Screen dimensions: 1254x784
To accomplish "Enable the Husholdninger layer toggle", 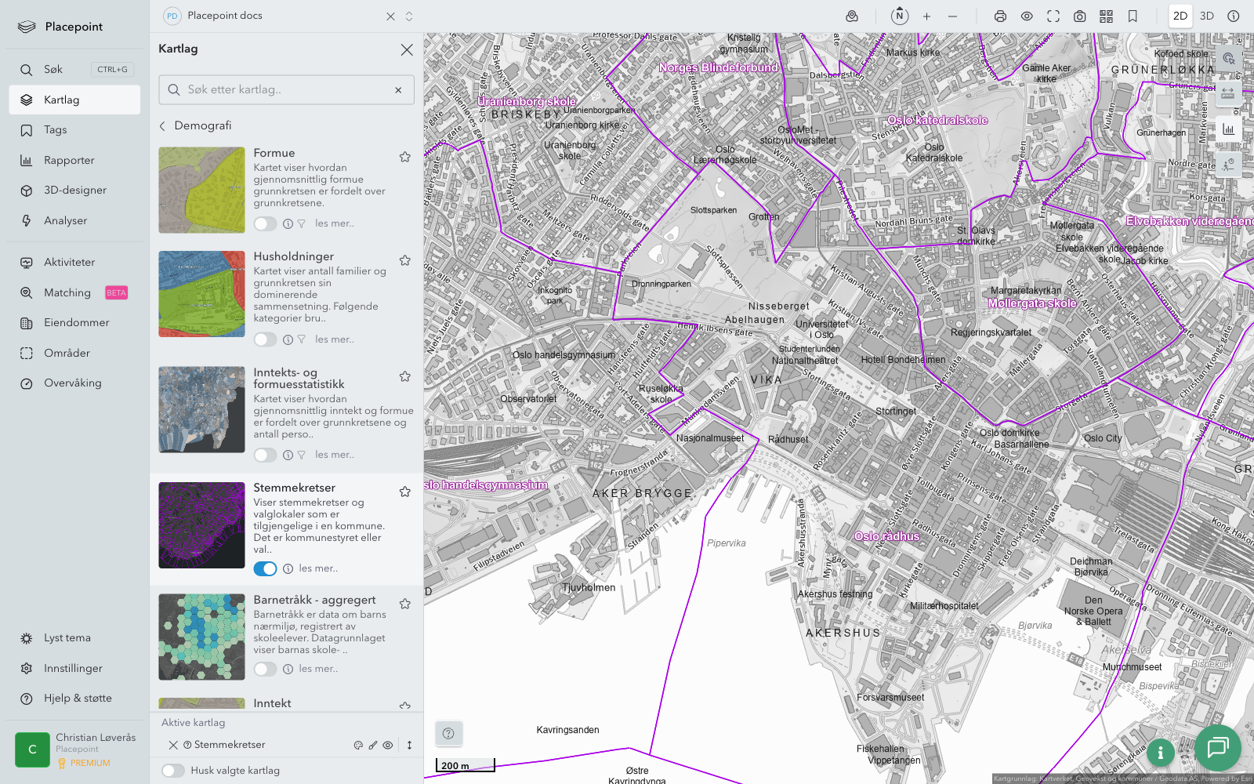I will point(265,339).
